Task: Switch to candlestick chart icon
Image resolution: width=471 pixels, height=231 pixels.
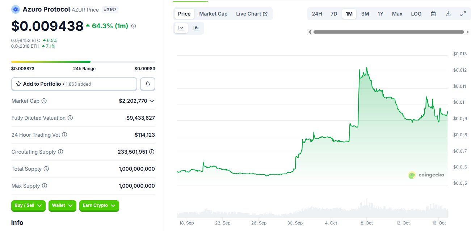Action: [x=196, y=28]
